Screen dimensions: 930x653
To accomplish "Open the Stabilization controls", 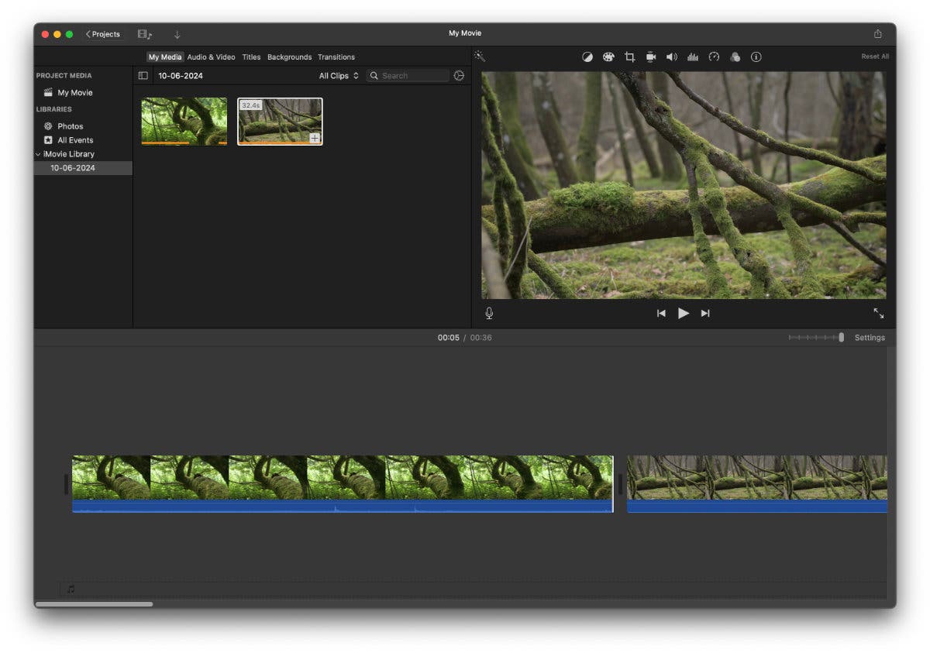I will click(x=651, y=57).
